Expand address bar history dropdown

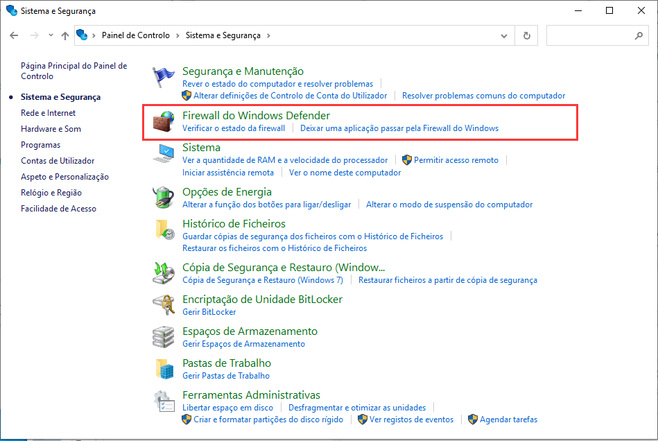[504, 35]
